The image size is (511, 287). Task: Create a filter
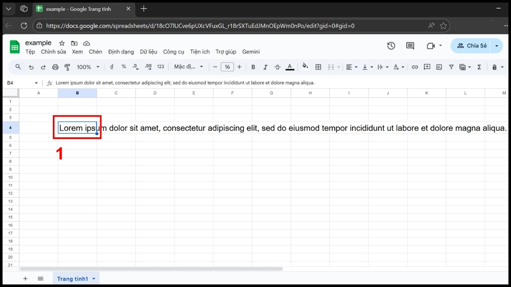pyautogui.click(x=451, y=67)
